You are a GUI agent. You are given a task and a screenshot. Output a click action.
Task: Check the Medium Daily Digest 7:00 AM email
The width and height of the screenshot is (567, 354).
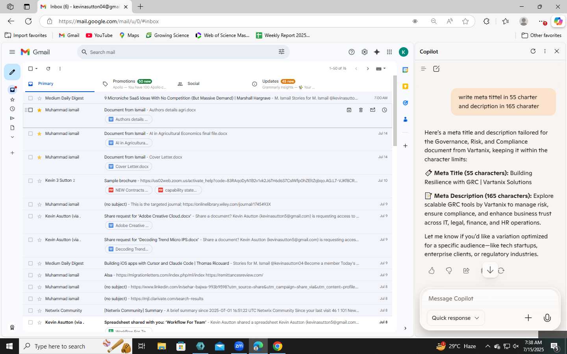[30, 98]
